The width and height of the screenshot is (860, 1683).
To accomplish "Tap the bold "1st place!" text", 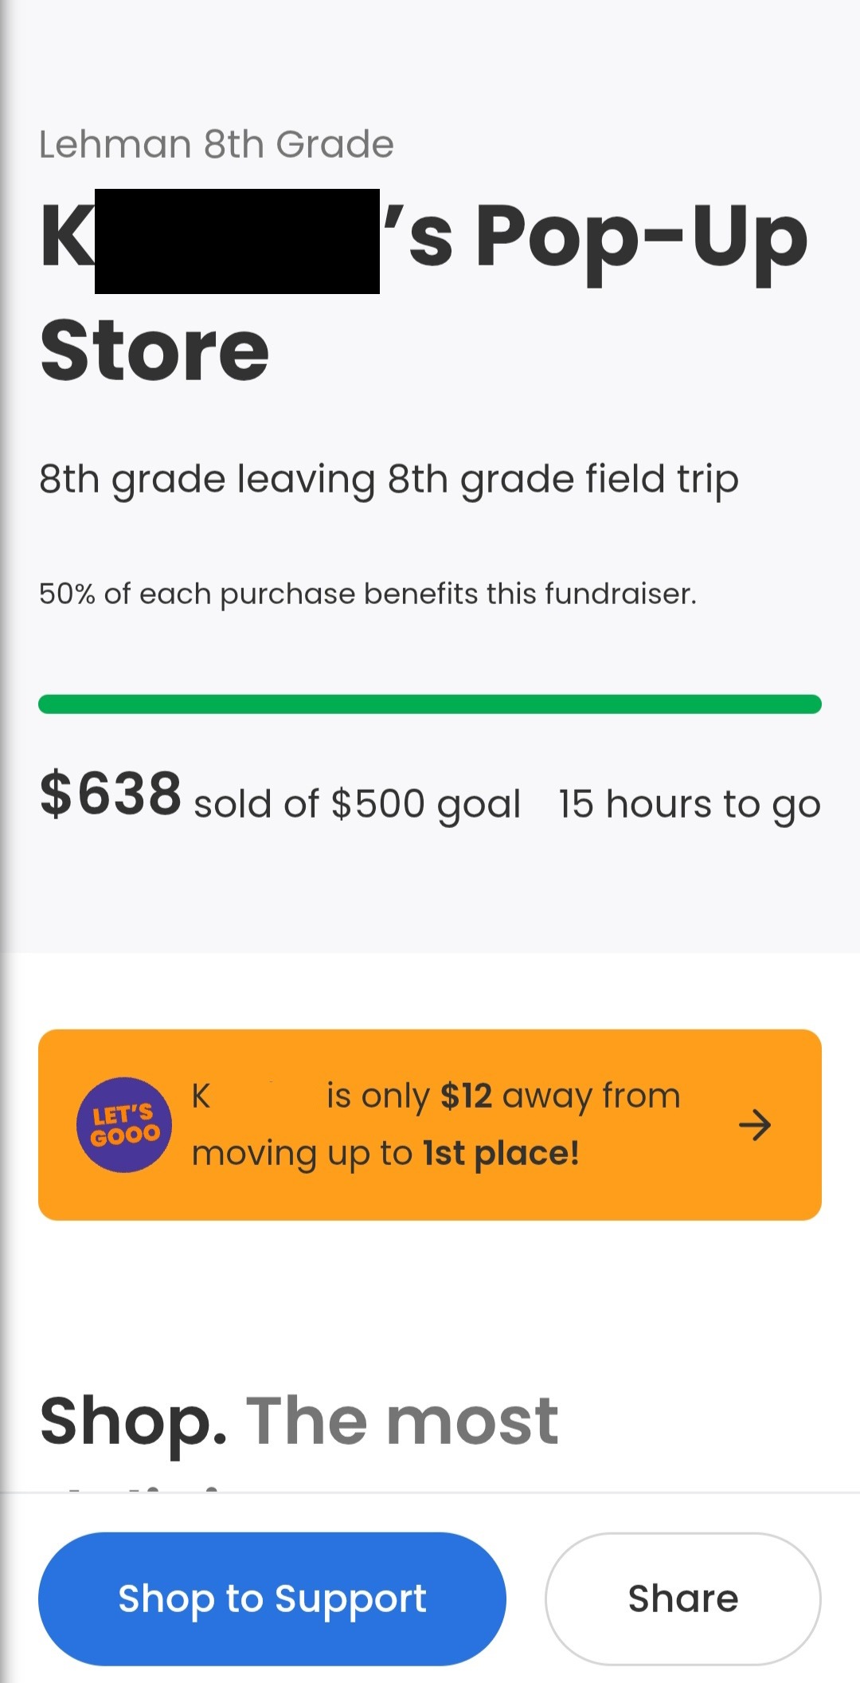I will click(x=501, y=1153).
